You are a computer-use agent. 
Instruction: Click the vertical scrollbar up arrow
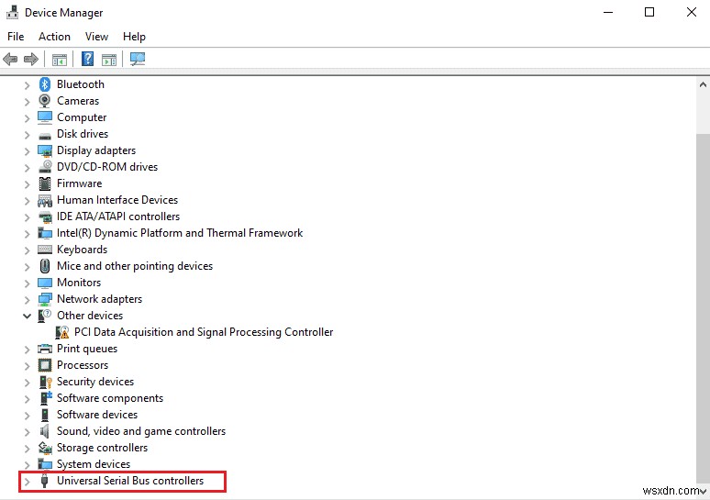point(703,84)
